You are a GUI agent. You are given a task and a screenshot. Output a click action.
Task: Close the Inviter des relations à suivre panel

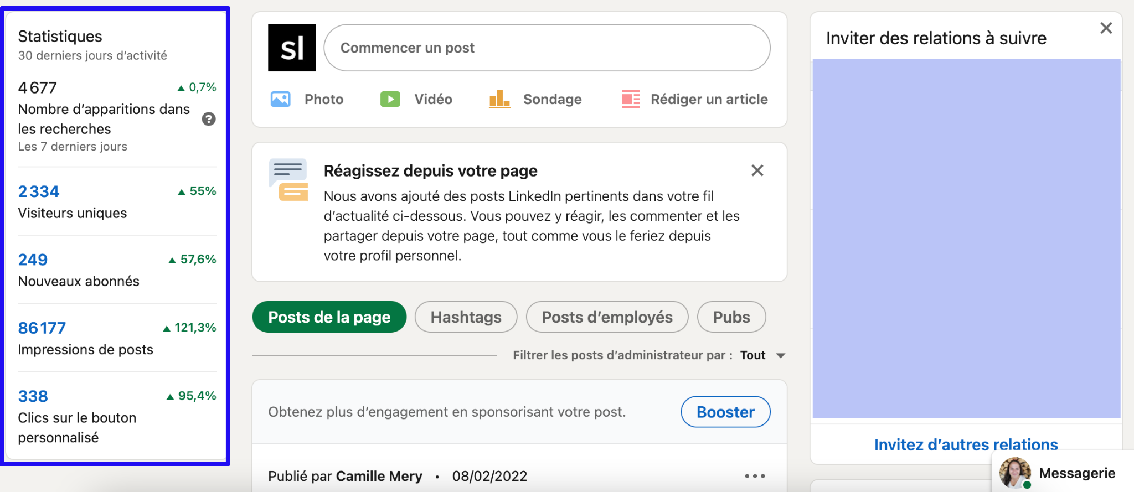pyautogui.click(x=1106, y=28)
